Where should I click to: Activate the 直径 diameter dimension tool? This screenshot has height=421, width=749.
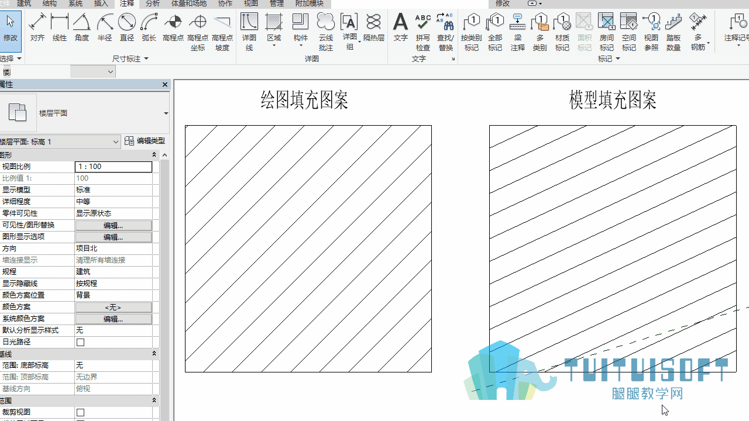click(127, 27)
